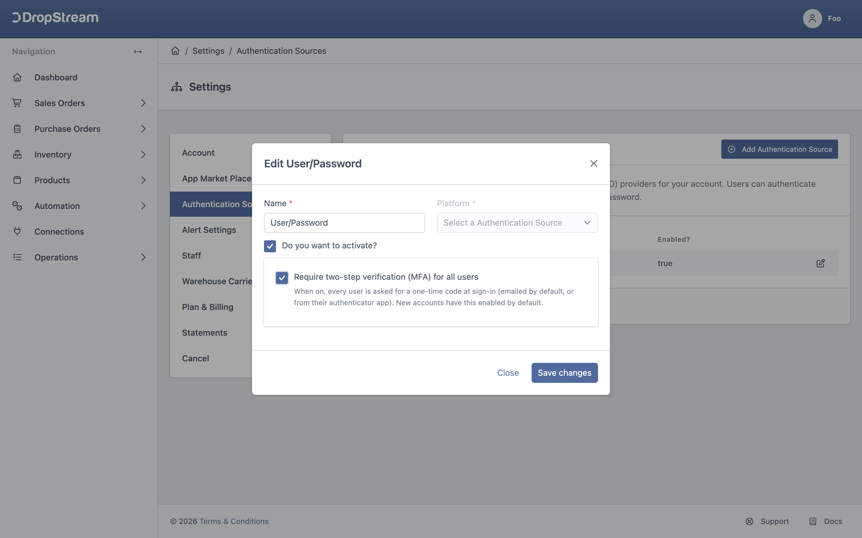The height and width of the screenshot is (538, 862).
Task: Select the Authentication Sources tab
Action: click(x=211, y=204)
